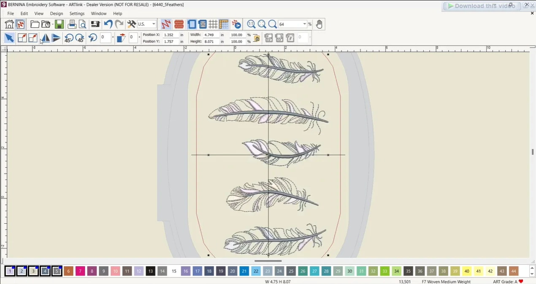This screenshot has height=284, width=536.
Task: Rotate 45 degrees counterclockwise
Action: click(x=69, y=38)
